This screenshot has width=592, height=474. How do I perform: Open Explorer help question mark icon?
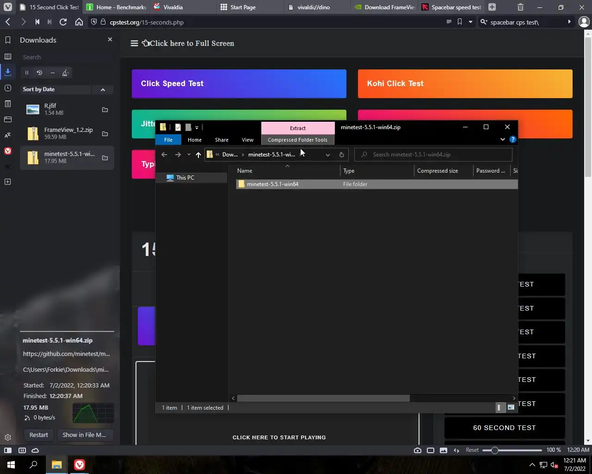pyautogui.click(x=512, y=139)
